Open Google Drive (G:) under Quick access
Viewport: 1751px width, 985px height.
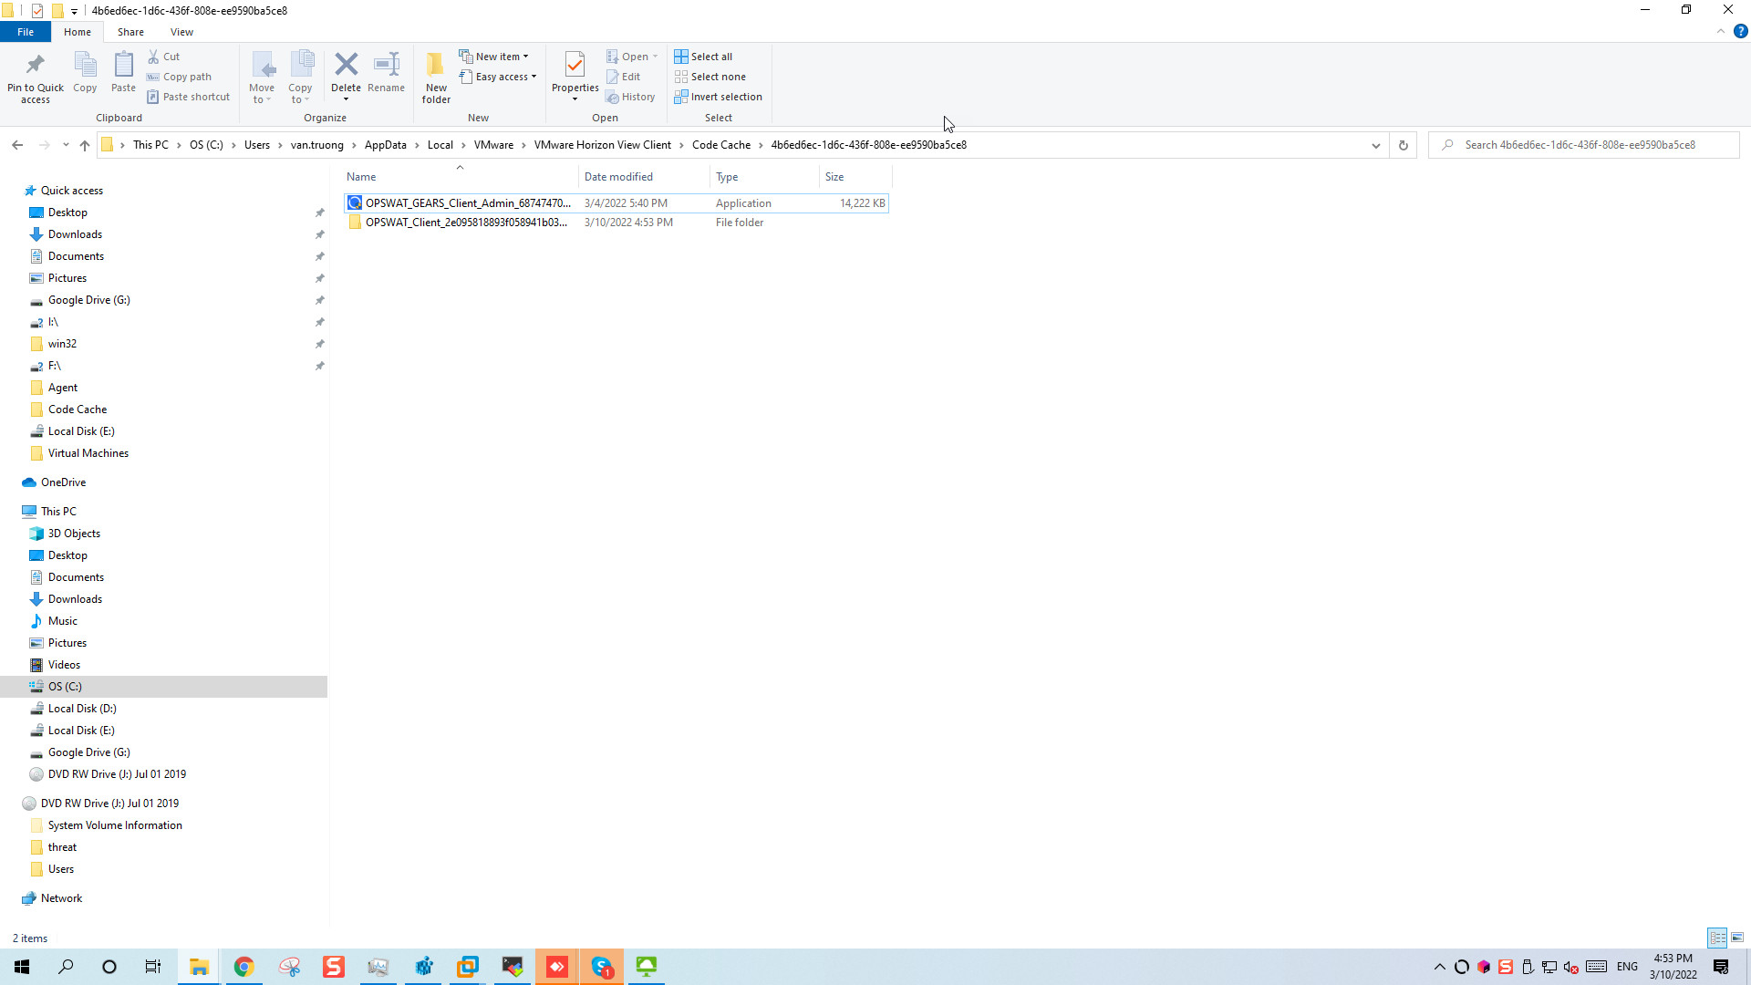[x=88, y=300]
